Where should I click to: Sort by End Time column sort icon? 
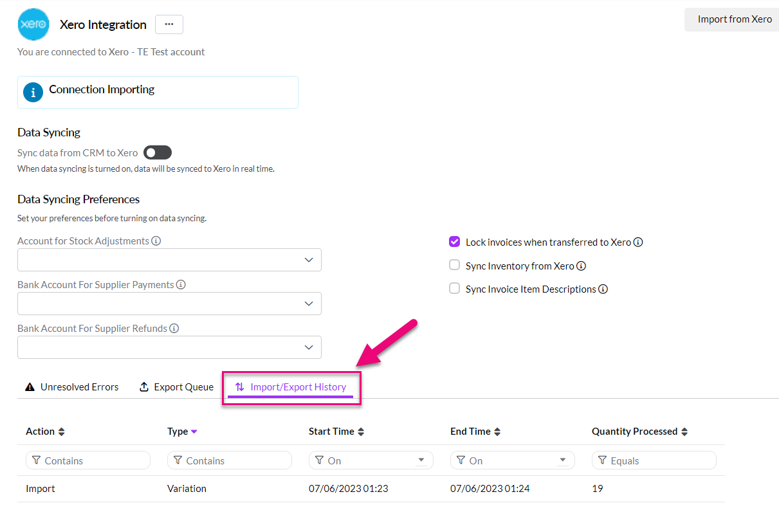point(497,432)
